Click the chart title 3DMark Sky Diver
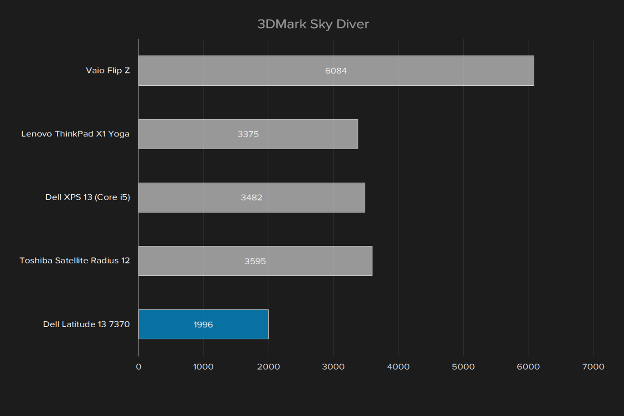This screenshot has width=624, height=416. tap(313, 24)
